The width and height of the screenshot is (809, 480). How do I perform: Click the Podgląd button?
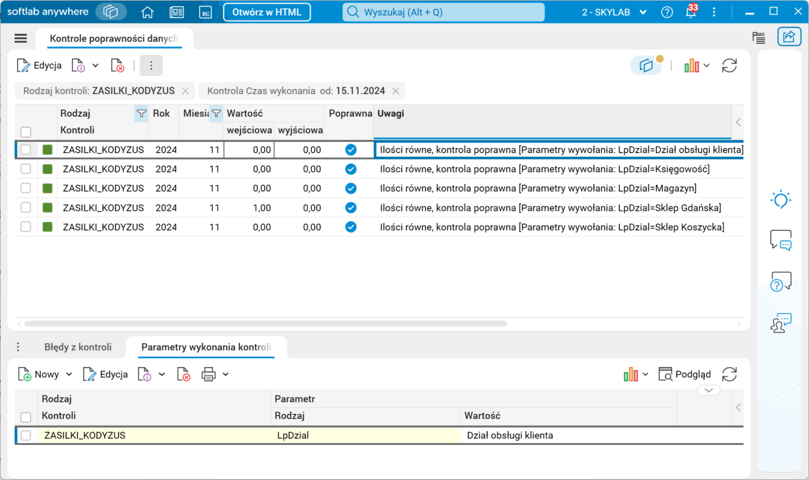point(685,375)
